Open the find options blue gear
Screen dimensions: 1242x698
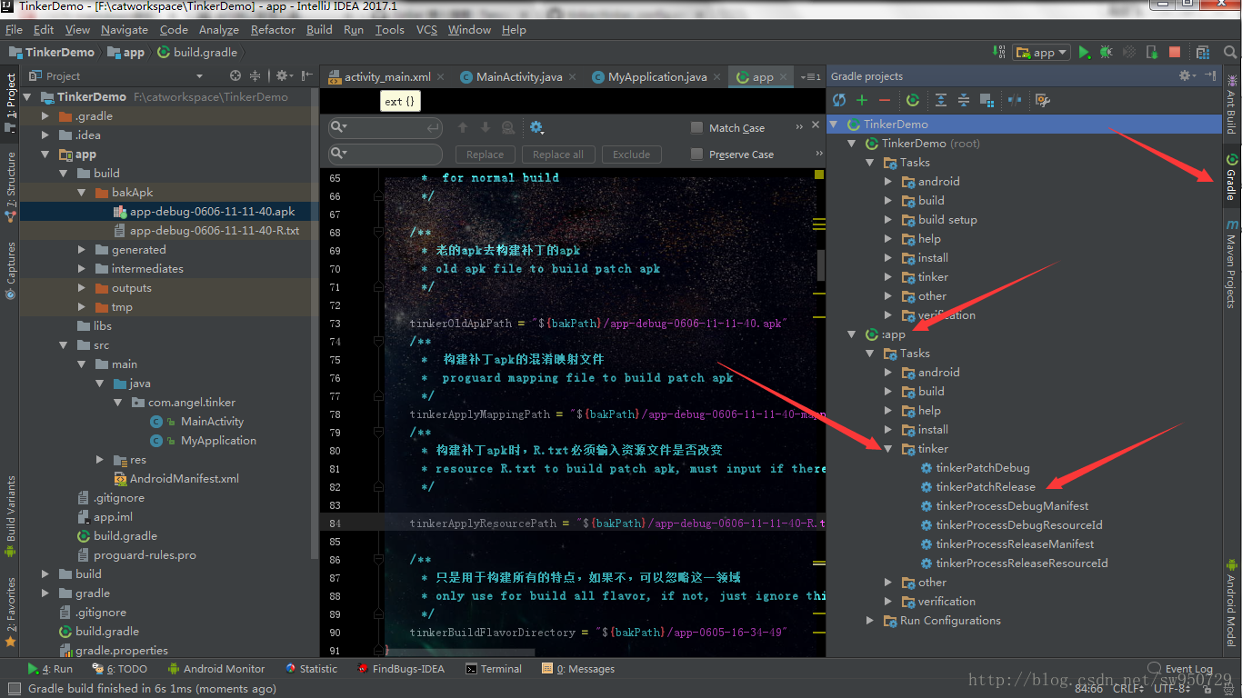tap(536, 128)
